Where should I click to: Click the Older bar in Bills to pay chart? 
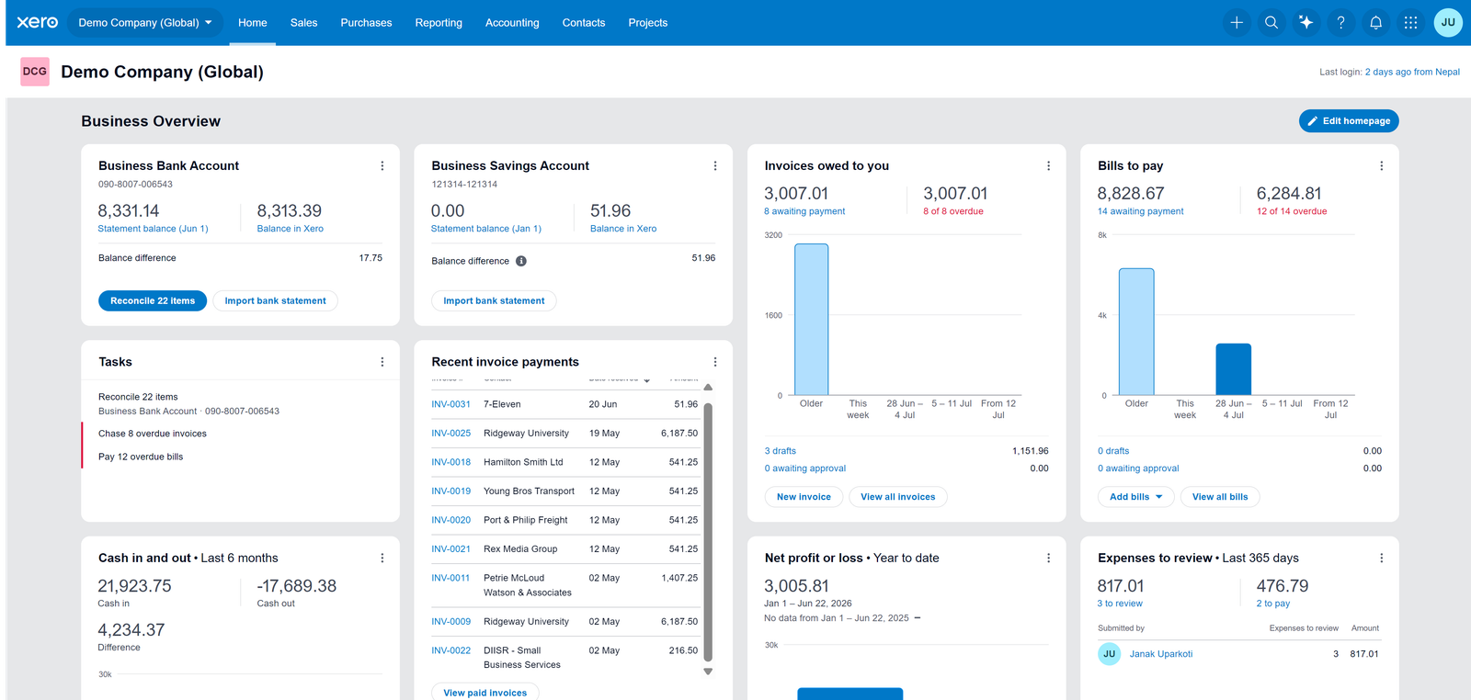1136,332
